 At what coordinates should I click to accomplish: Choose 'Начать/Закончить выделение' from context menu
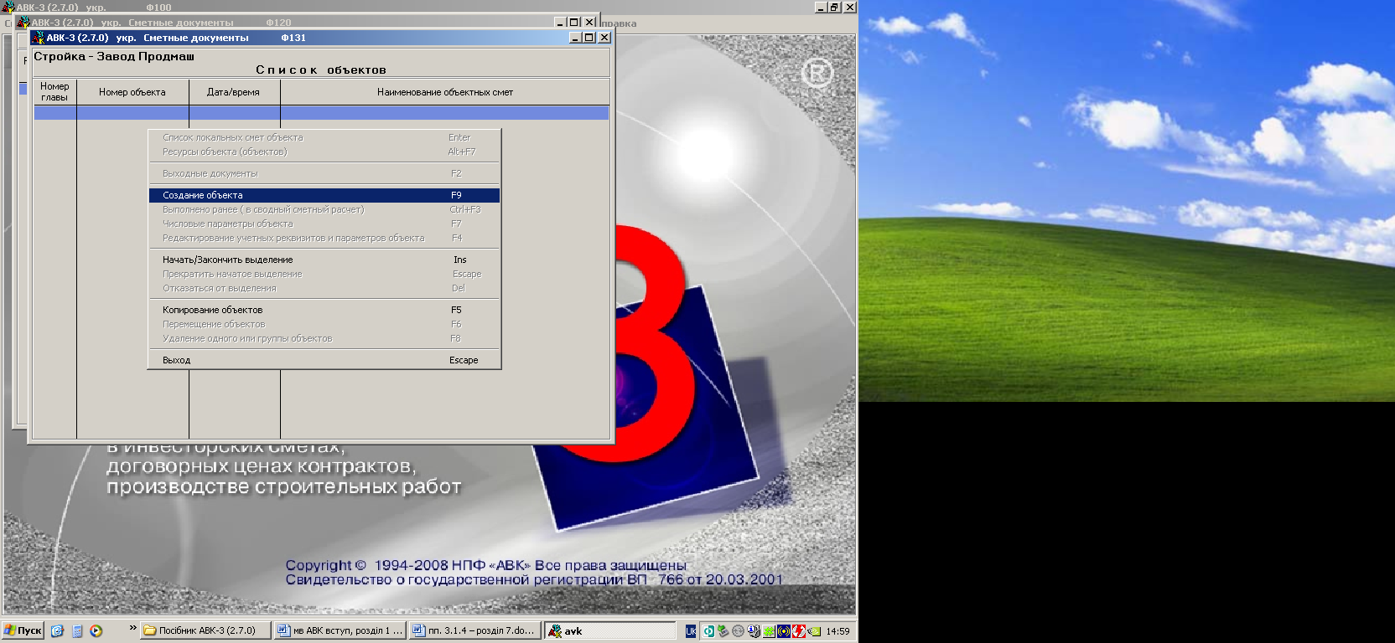pyautogui.click(x=324, y=260)
